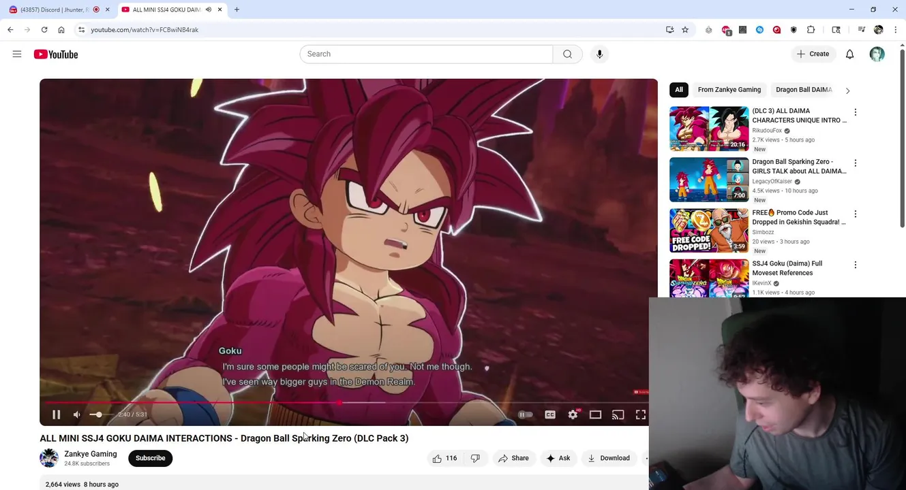Image resolution: width=906 pixels, height=490 pixels.
Task: Toggle the autoplay switch in player
Action: [x=526, y=414]
